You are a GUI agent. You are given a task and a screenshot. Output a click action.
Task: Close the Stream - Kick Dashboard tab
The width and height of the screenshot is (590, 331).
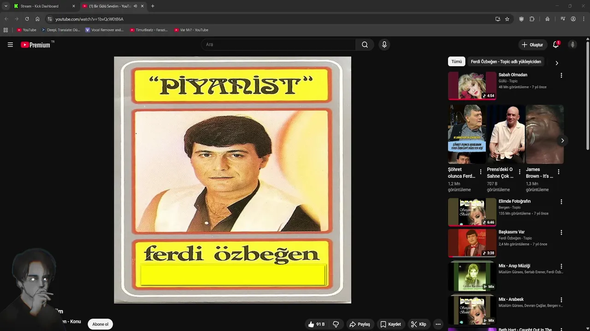pyautogui.click(x=73, y=6)
